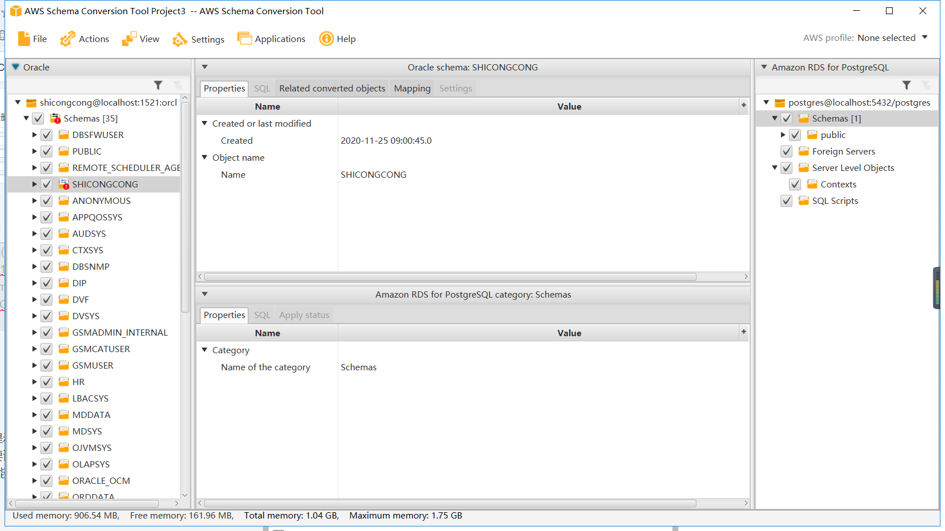Click the Contexts folder icon
The width and height of the screenshot is (945, 531).
point(812,185)
